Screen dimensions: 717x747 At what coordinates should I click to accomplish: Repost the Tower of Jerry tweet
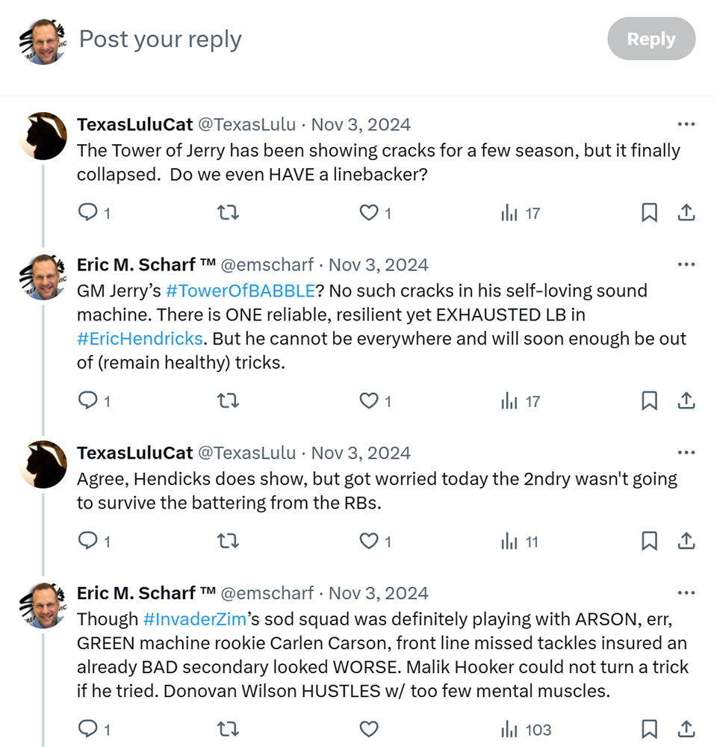coord(229,212)
